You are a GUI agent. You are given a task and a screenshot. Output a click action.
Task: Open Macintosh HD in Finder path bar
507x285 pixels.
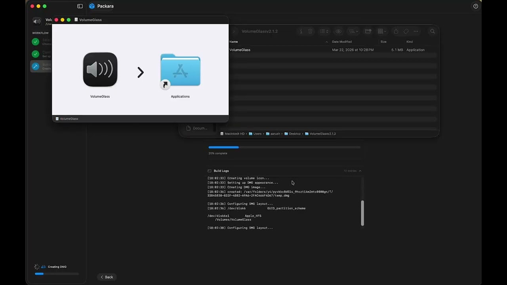click(233, 134)
